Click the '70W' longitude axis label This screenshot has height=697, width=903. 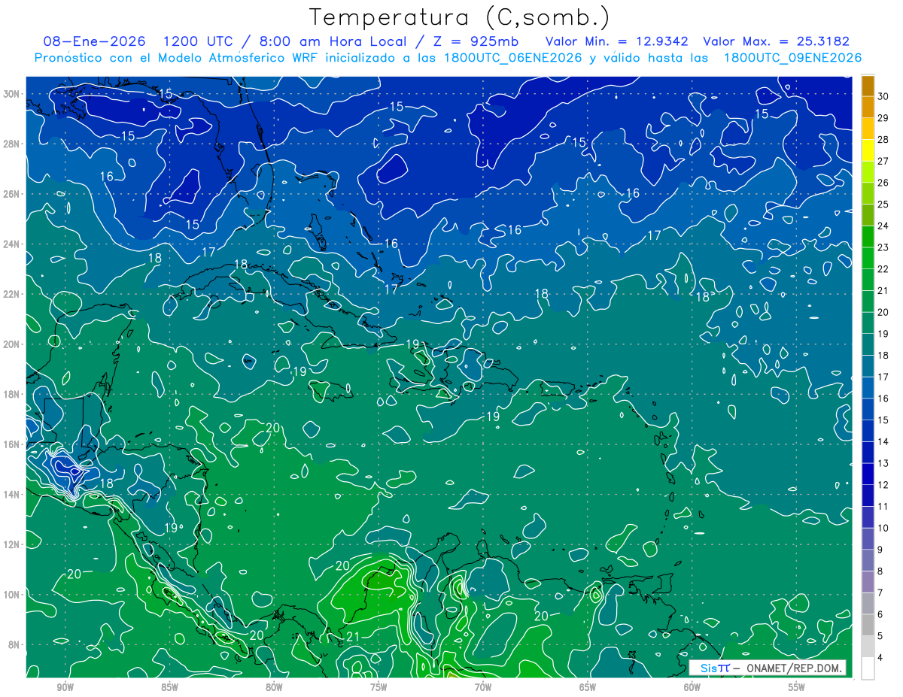(483, 687)
